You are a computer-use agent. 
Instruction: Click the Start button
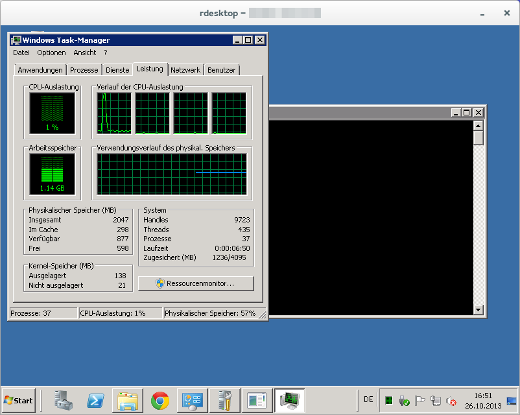18,400
